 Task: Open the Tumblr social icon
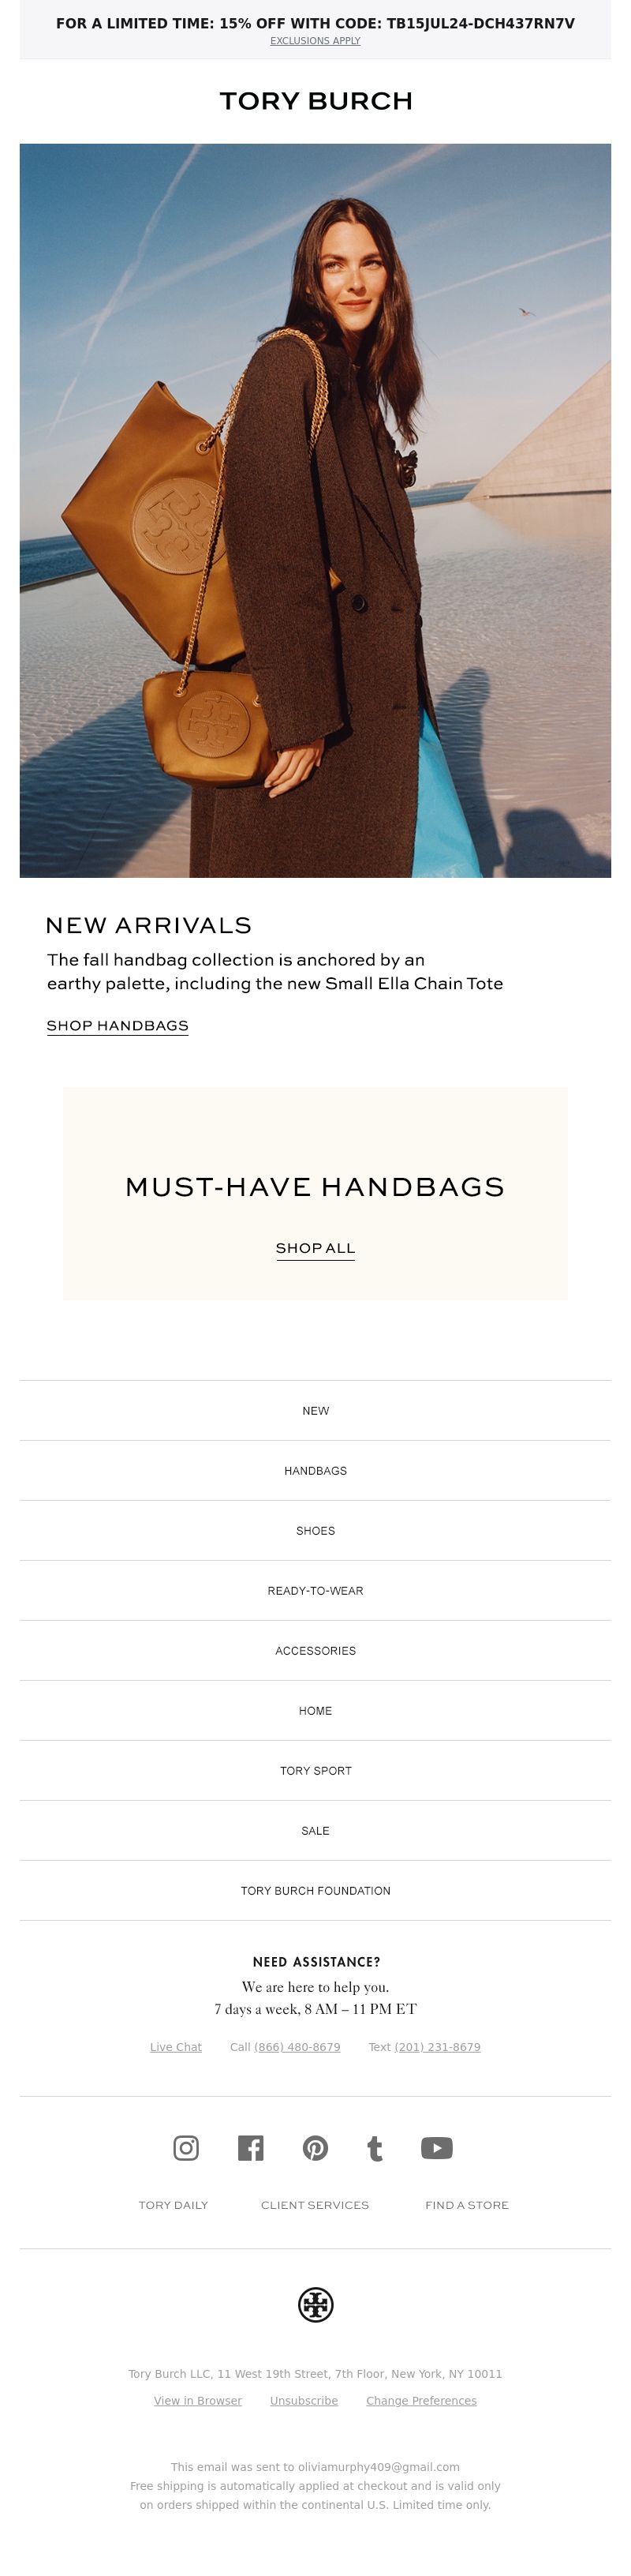pyautogui.click(x=375, y=2148)
